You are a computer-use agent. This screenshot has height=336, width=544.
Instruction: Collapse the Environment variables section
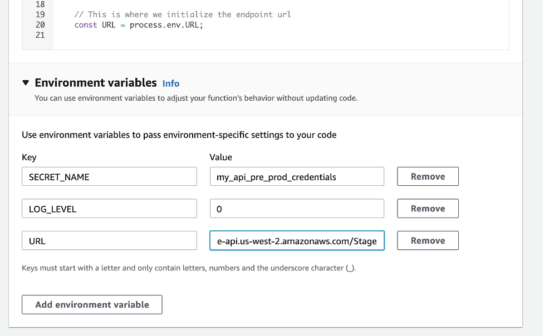[x=25, y=82]
